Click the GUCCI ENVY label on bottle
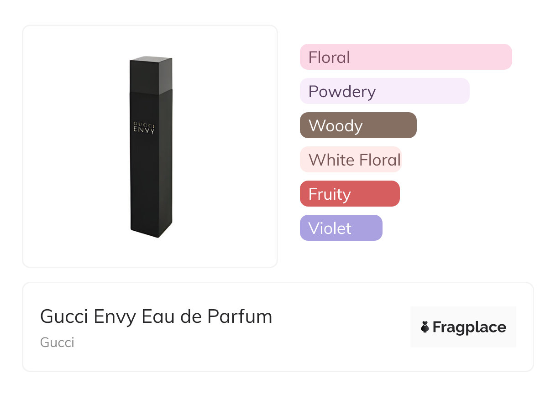Viewport: 556px width, 394px height. 144,127
